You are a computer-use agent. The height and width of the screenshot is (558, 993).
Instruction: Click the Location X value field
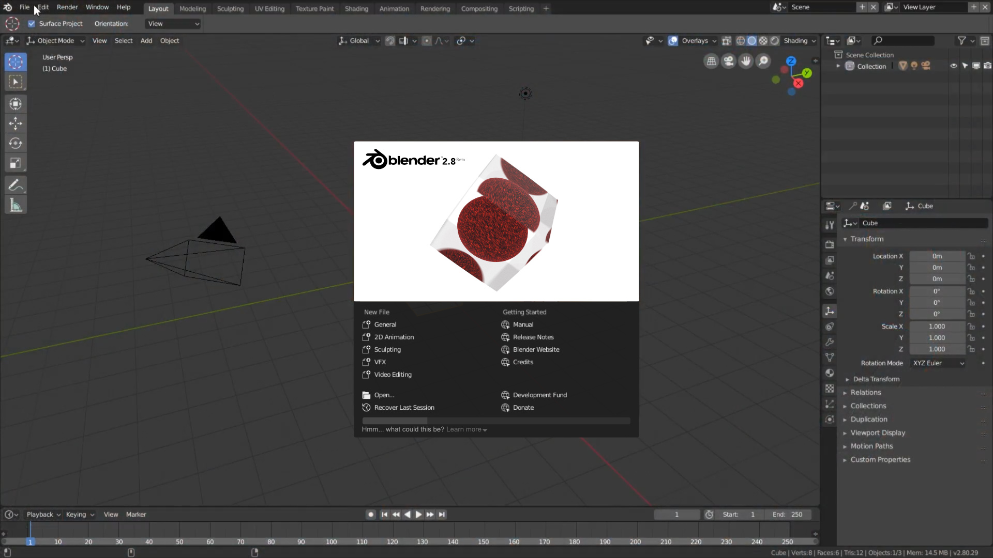[937, 256]
